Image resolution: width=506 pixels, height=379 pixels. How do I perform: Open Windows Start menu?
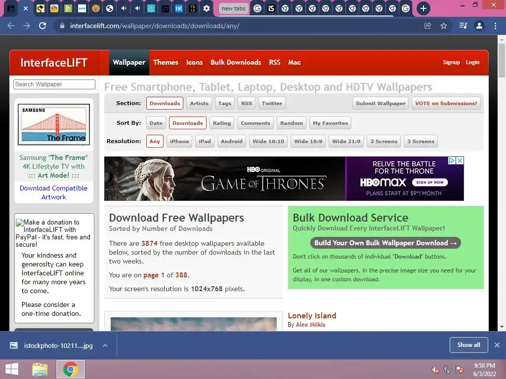(12, 369)
